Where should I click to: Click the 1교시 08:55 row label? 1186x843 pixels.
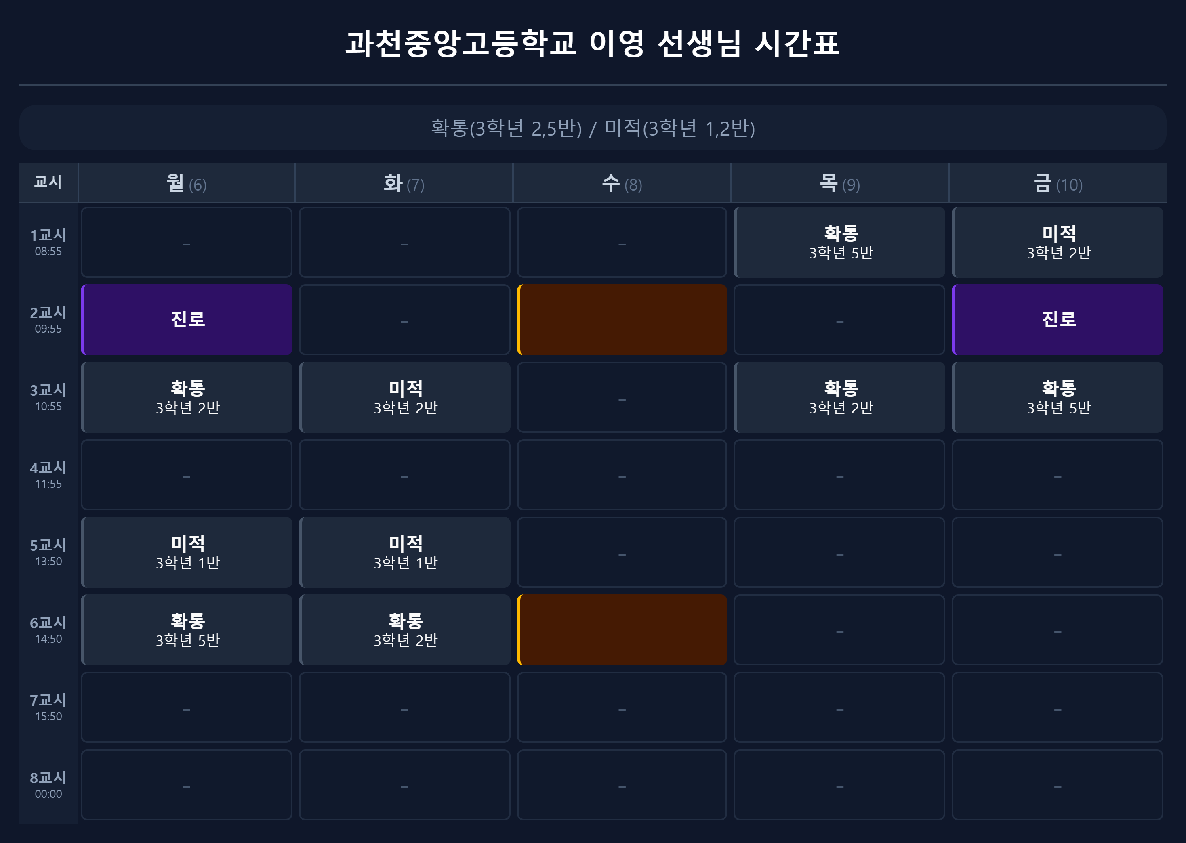click(48, 242)
